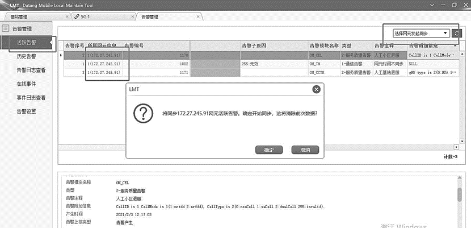The width and height of the screenshot is (471, 228).
Task: Click the 人工小区退服 cell in table
Action: coord(390,55)
